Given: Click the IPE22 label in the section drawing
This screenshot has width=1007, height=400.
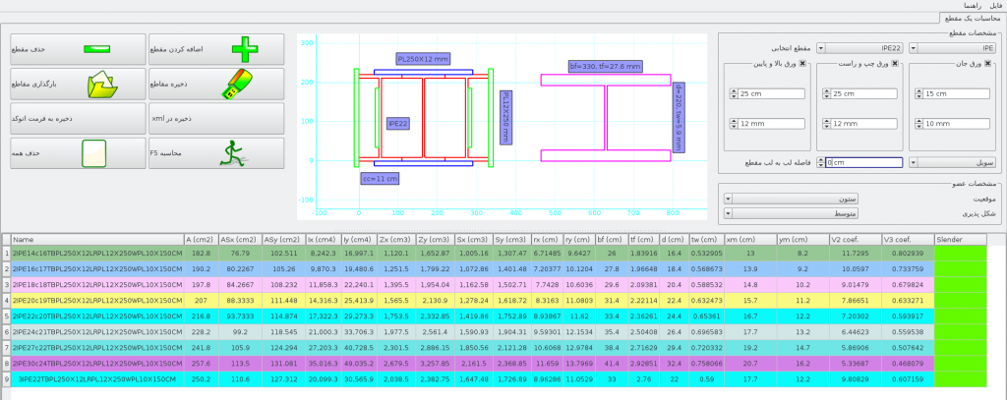Looking at the screenshot, I should pos(398,125).
